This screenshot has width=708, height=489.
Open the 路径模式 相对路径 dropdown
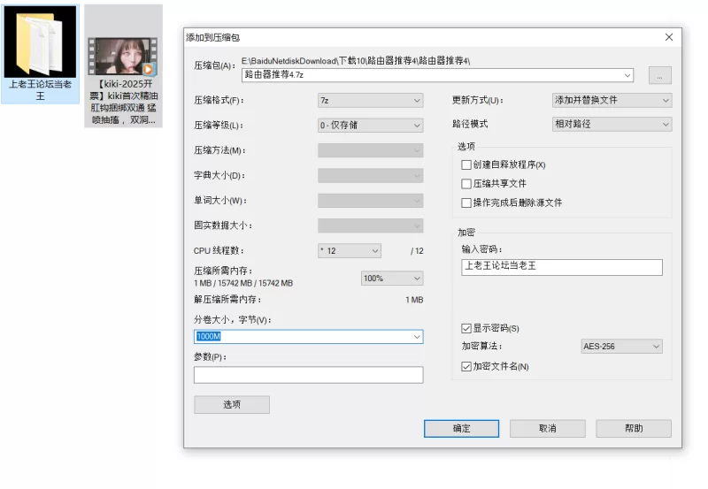coord(612,124)
